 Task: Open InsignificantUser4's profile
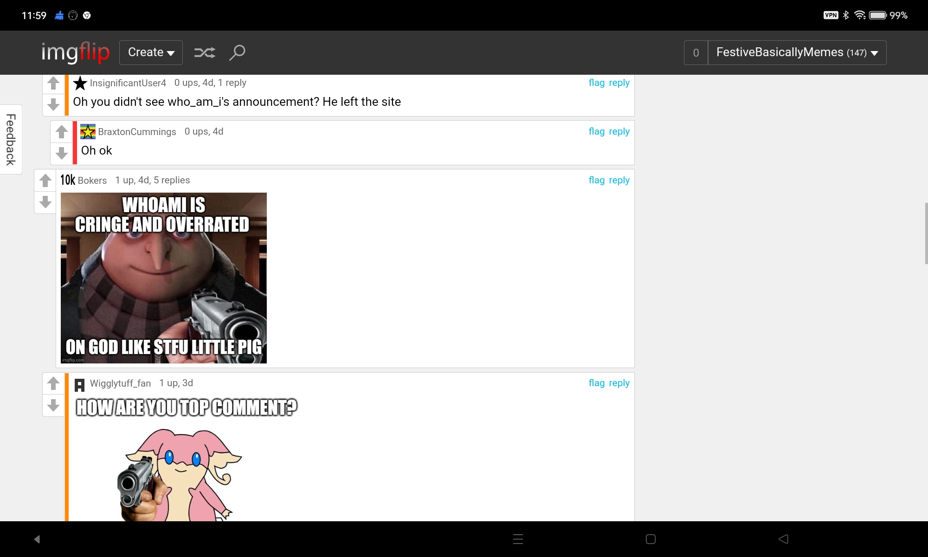128,83
